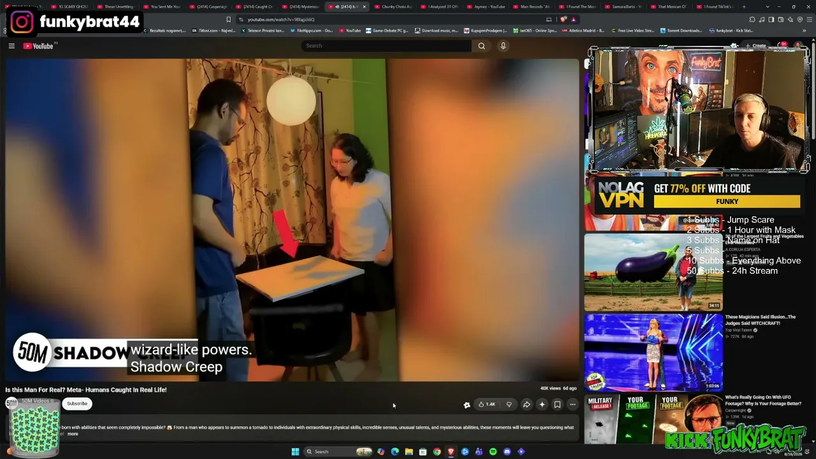This screenshot has width=816, height=459.
Task: Click the YouTube search magnifier button
Action: pos(481,46)
